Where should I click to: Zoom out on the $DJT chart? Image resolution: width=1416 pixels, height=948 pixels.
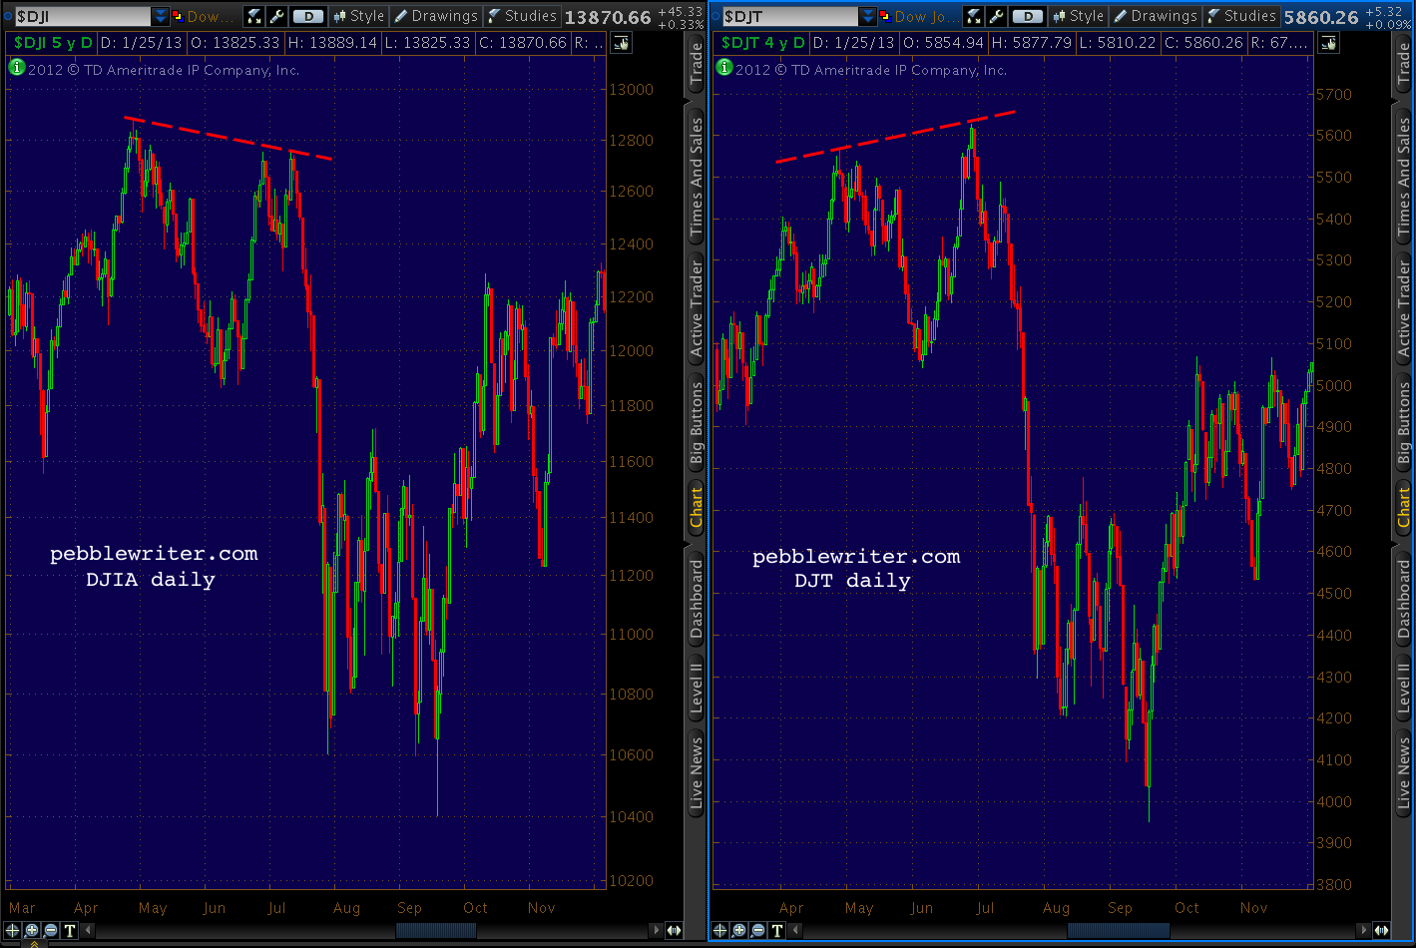coord(758,930)
